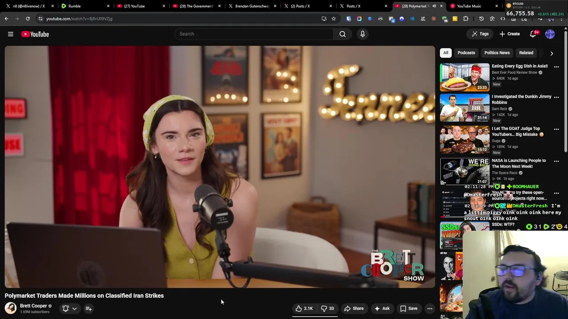Open Brett Cooper channel avatar
The image size is (568, 319).
pyautogui.click(x=11, y=308)
